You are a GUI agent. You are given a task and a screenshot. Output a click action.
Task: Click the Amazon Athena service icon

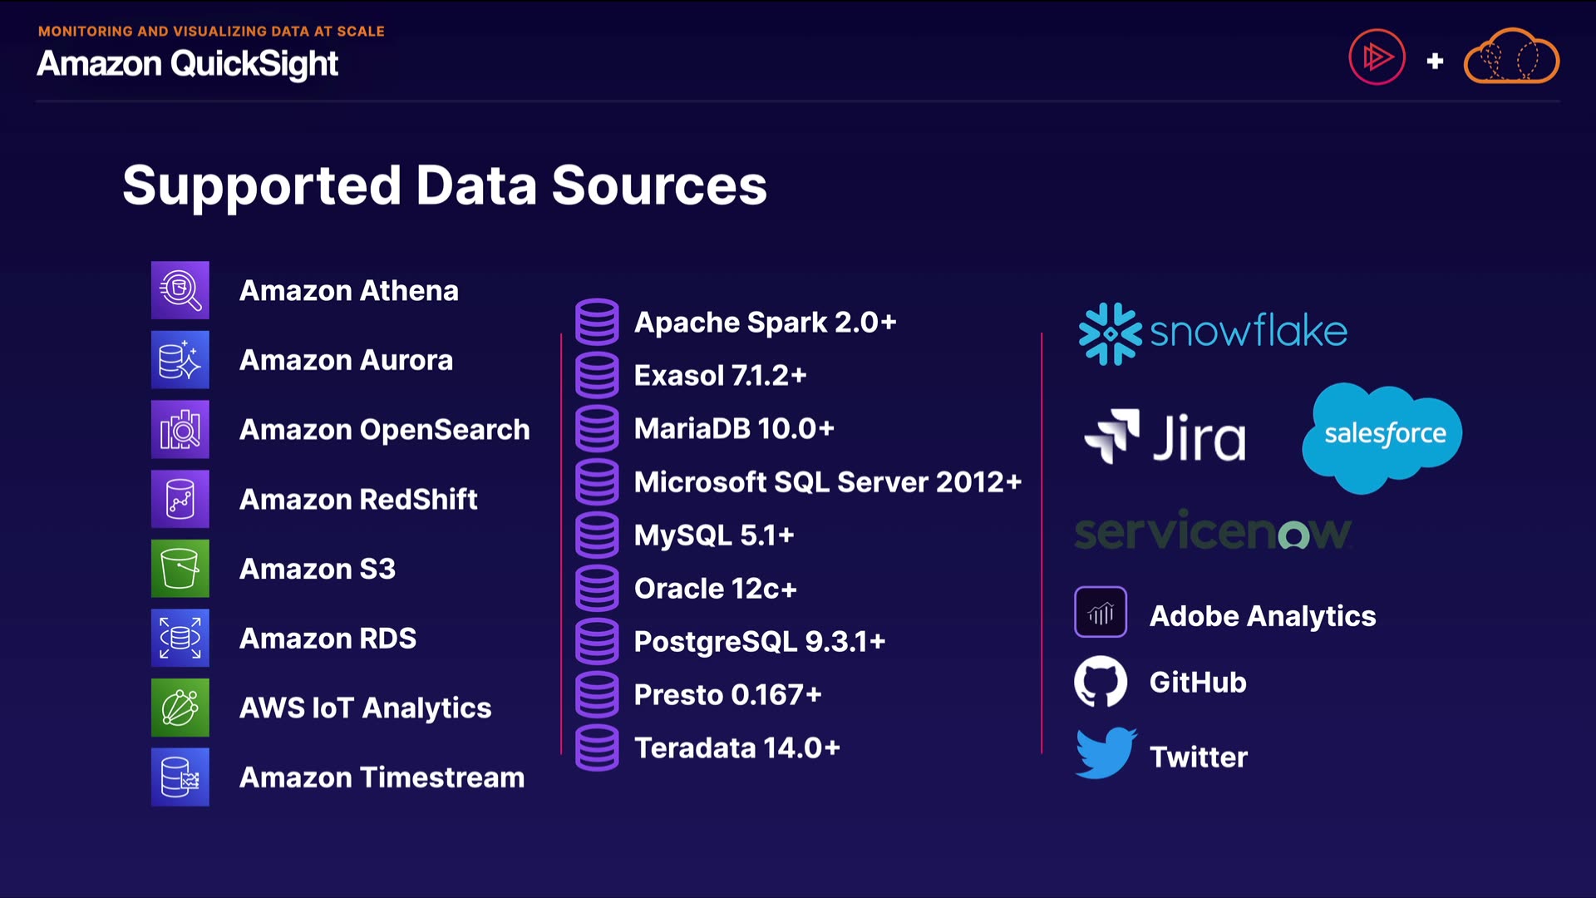180,290
